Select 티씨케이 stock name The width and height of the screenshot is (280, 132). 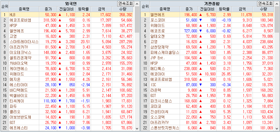pyautogui.click(x=17, y=101)
